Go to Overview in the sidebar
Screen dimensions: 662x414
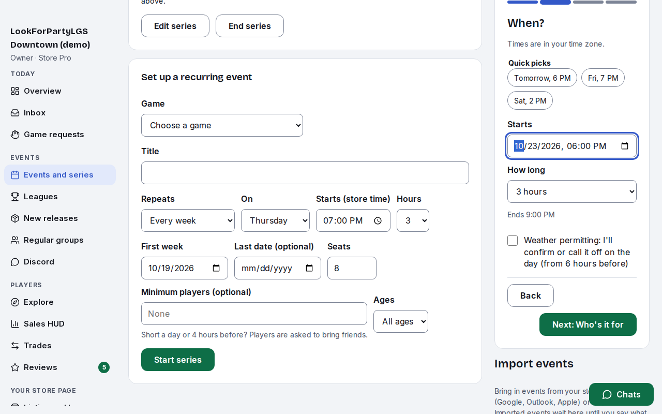tap(60, 91)
